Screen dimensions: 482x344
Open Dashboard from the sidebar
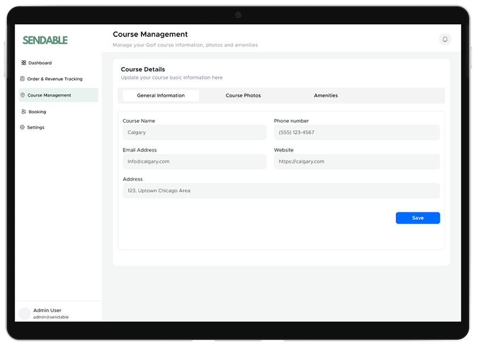[x=40, y=63]
